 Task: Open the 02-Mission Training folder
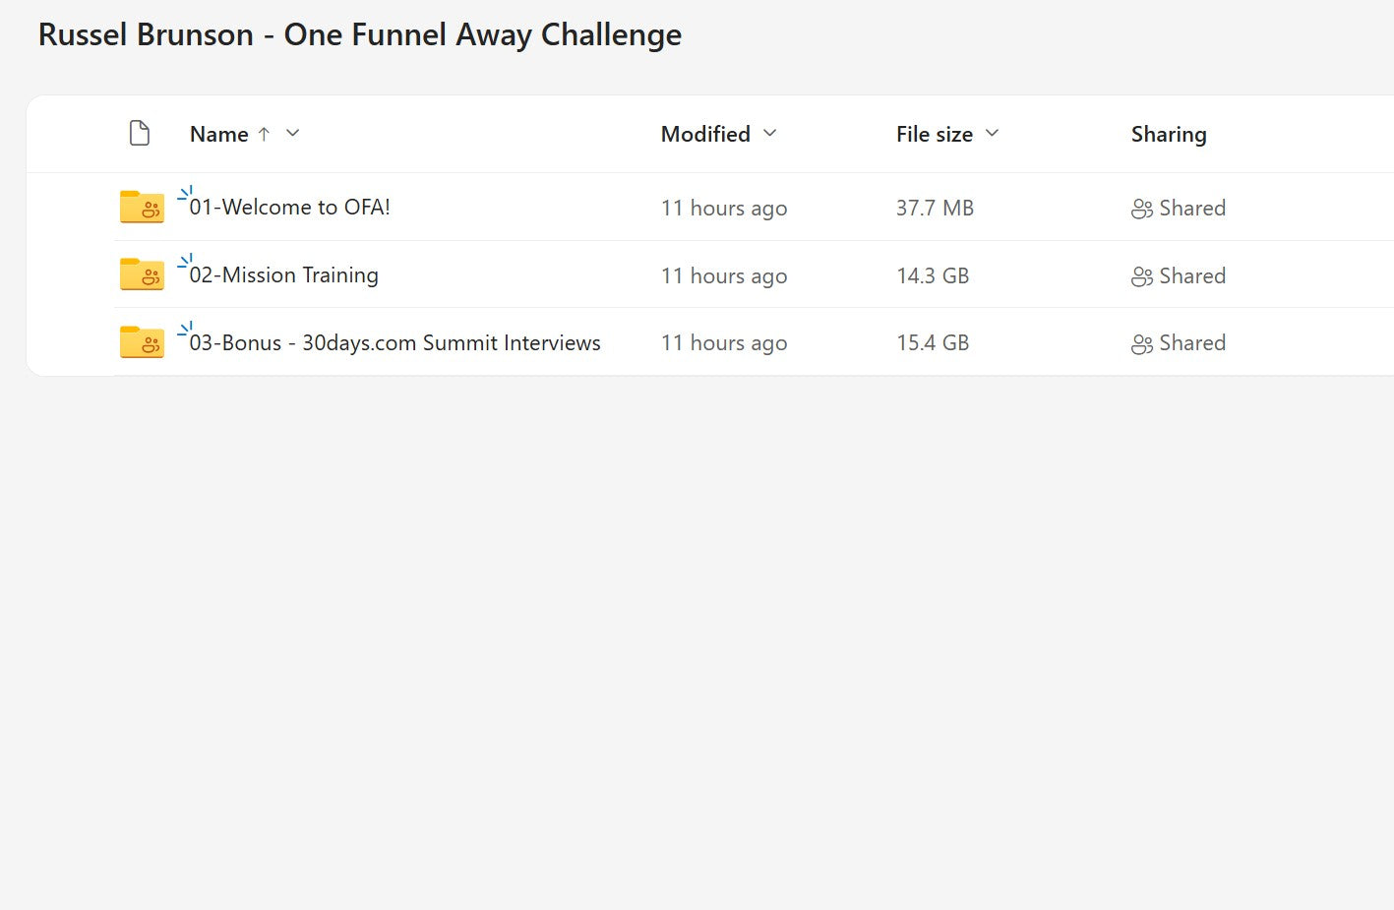click(x=283, y=274)
